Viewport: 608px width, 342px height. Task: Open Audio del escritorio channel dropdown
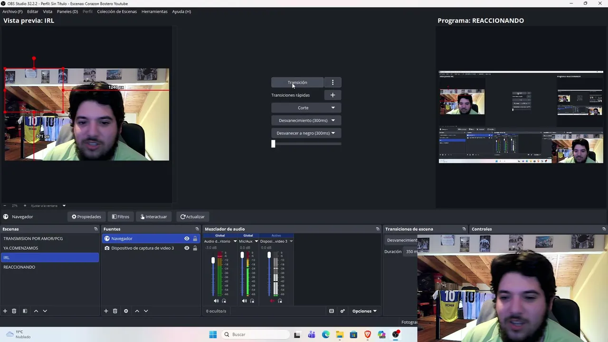pyautogui.click(x=235, y=241)
